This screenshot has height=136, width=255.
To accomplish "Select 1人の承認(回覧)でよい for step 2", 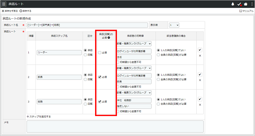I will tap(158, 75).
